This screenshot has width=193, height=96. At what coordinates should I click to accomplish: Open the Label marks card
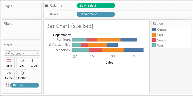point(34,62)
